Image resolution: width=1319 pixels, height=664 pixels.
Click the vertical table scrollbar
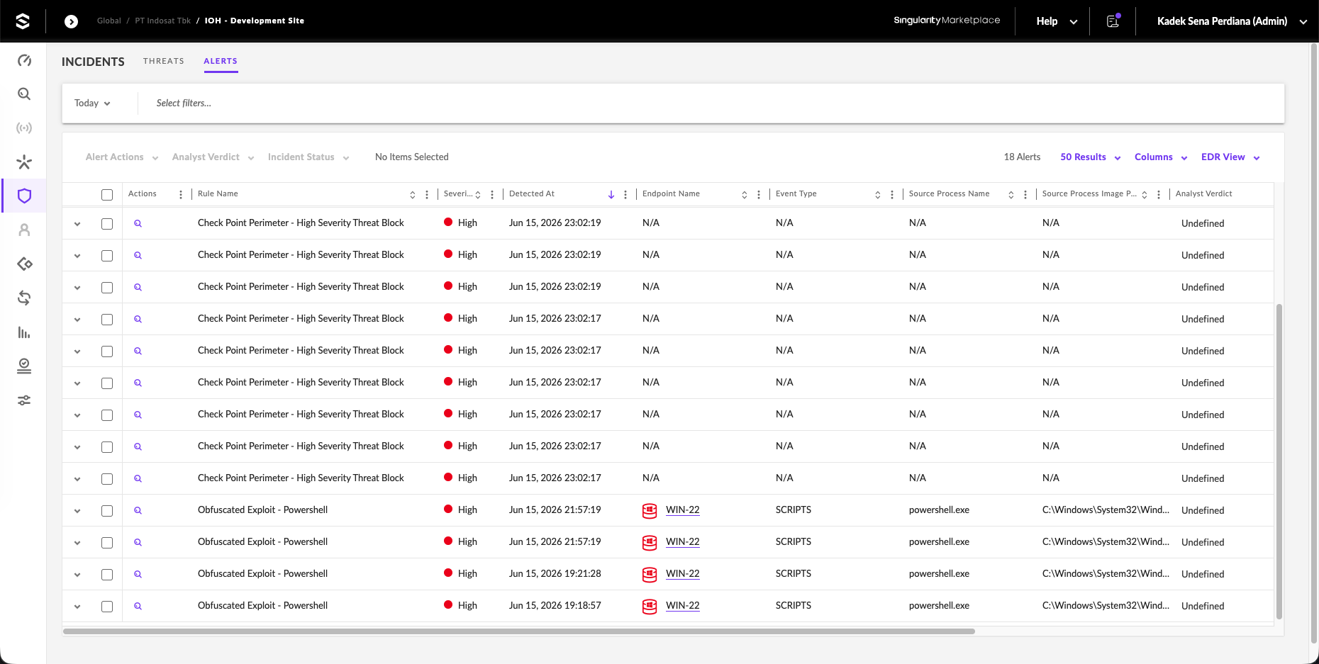point(1279,461)
